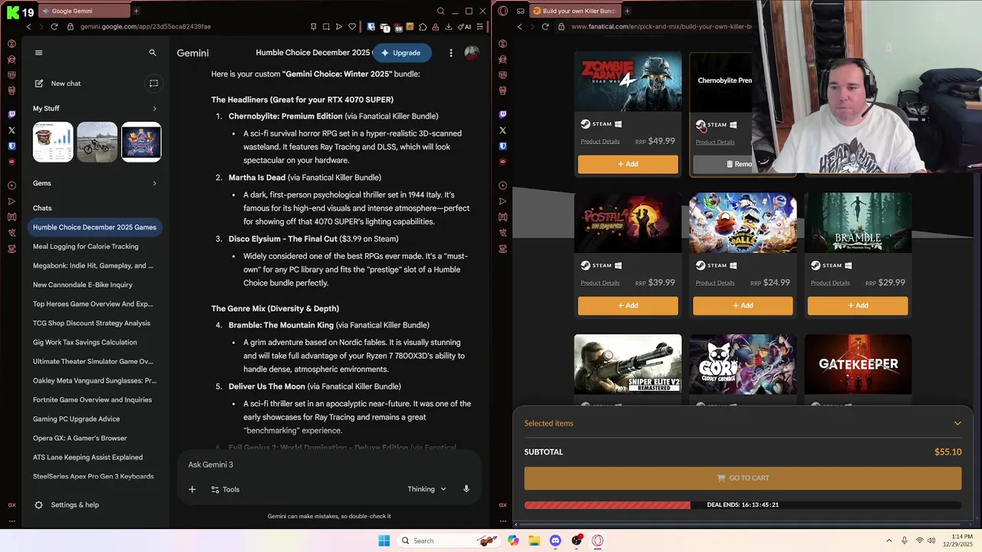Screen dimensions: 982x552
Task: Open the AI button in Gemini window toolbar
Action: point(464,26)
